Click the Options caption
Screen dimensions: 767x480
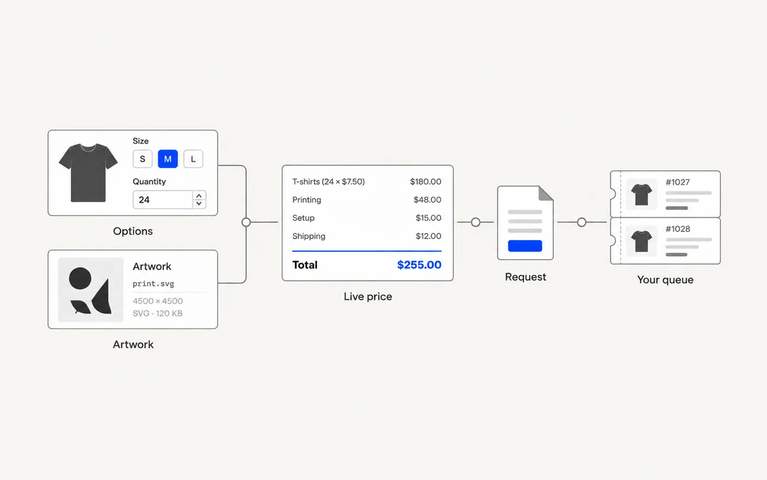point(133,231)
